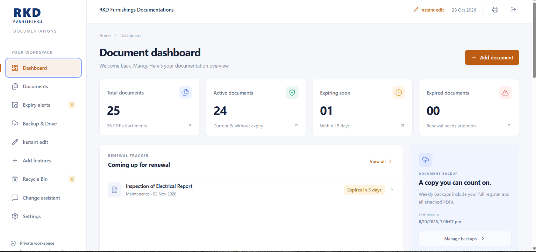Click the Inspection of Electrical Report file icon
536x252 pixels.
click(114, 190)
